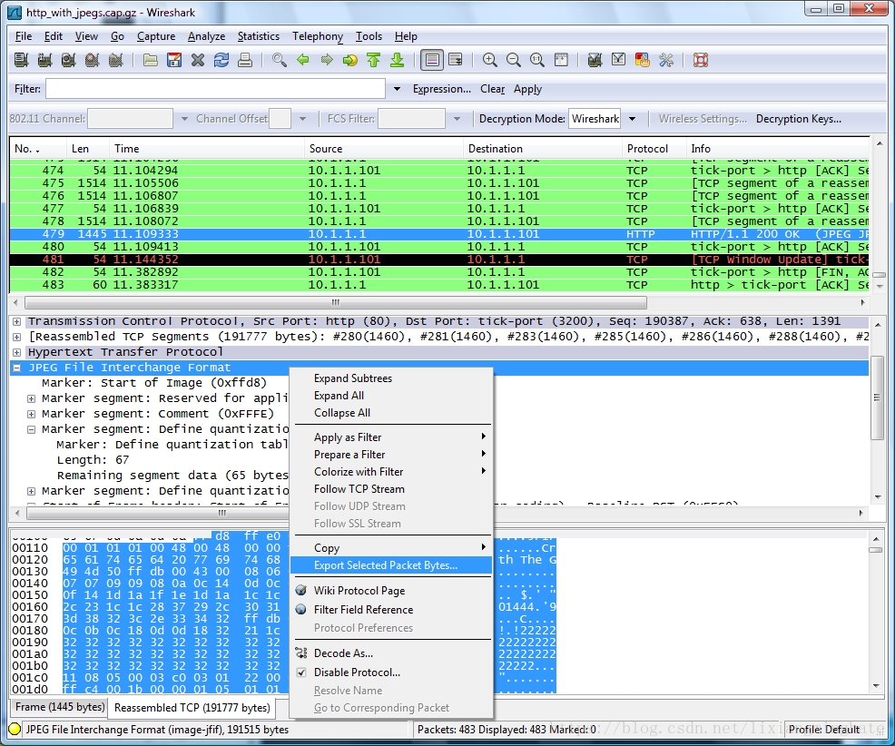Click the list capture interfaces icon
Image resolution: width=895 pixels, height=746 pixels.
pos(22,60)
